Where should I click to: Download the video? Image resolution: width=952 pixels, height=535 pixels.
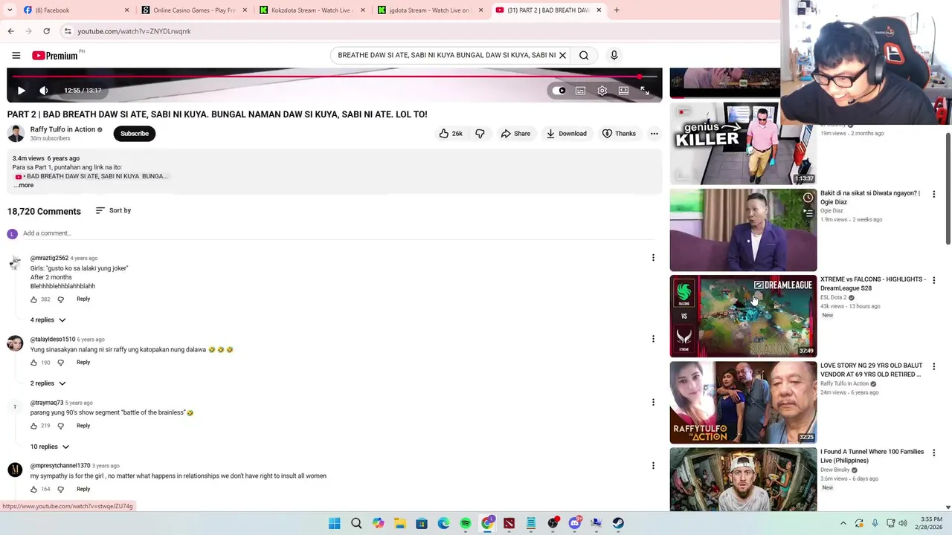pos(566,134)
